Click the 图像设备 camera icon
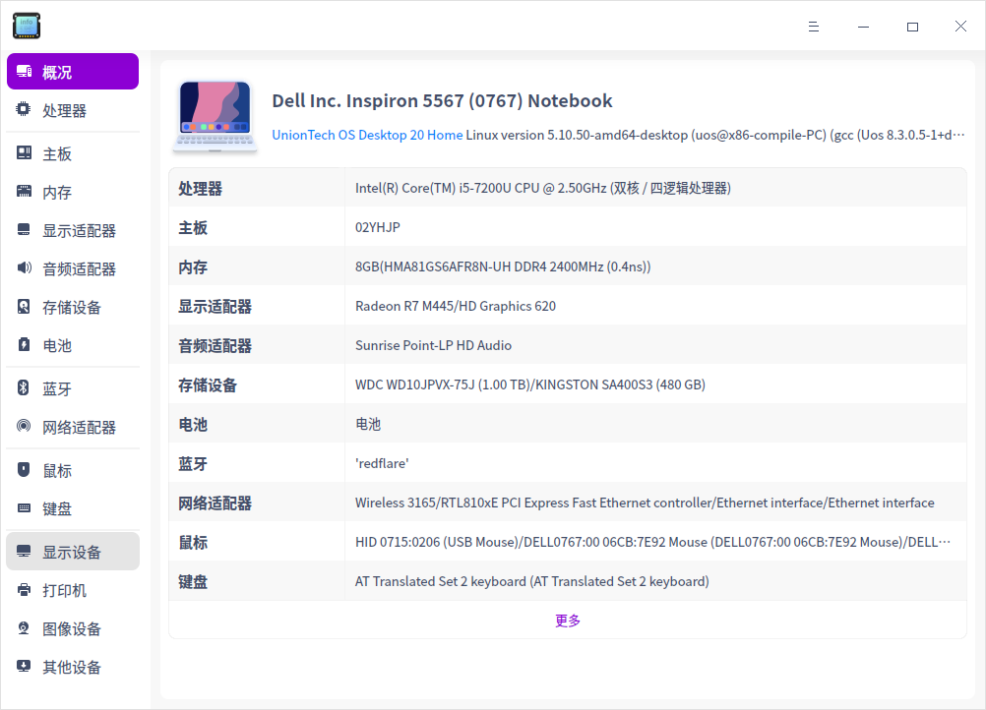 tap(24, 627)
